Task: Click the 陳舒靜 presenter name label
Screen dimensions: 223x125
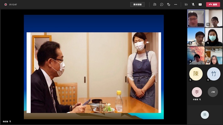Action: [x=6, y=121]
